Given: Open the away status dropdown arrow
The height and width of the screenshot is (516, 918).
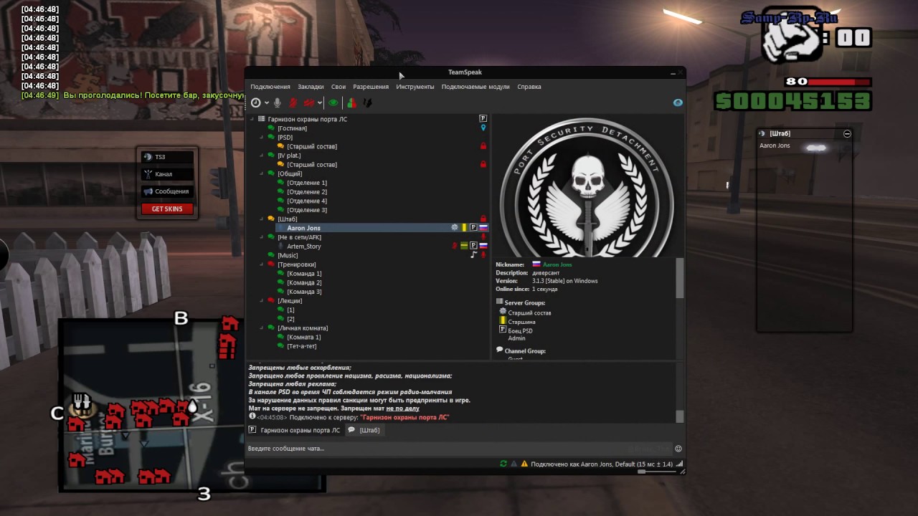Looking at the screenshot, I should [267, 103].
